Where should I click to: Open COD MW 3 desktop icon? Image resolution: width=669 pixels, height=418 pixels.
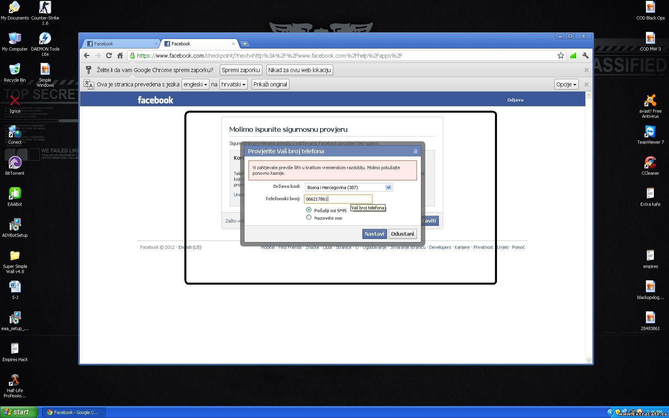pos(650,42)
